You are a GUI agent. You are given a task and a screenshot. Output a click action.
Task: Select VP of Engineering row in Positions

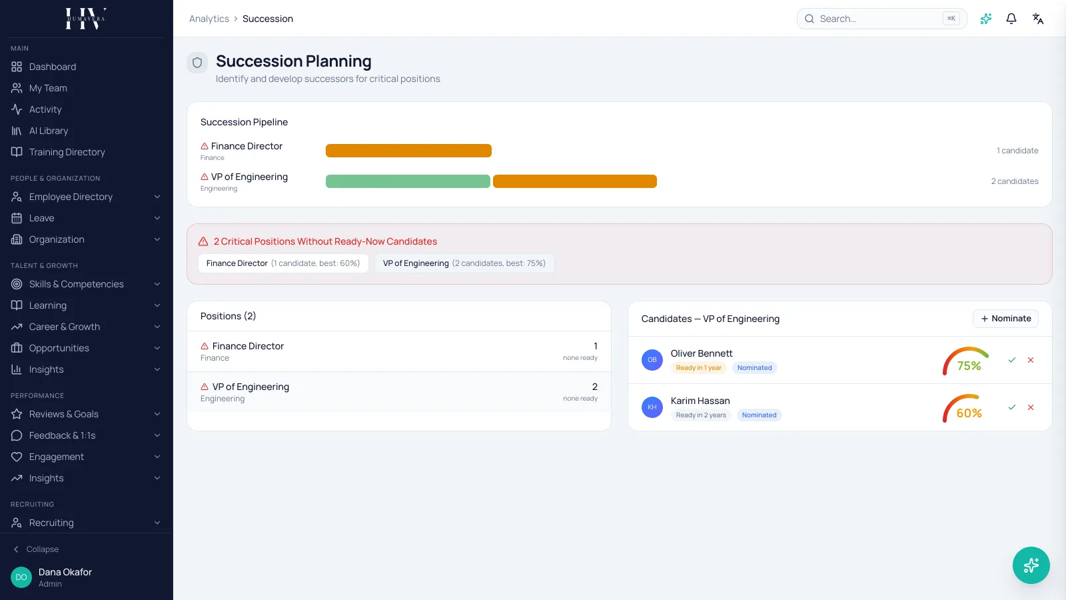pos(399,392)
